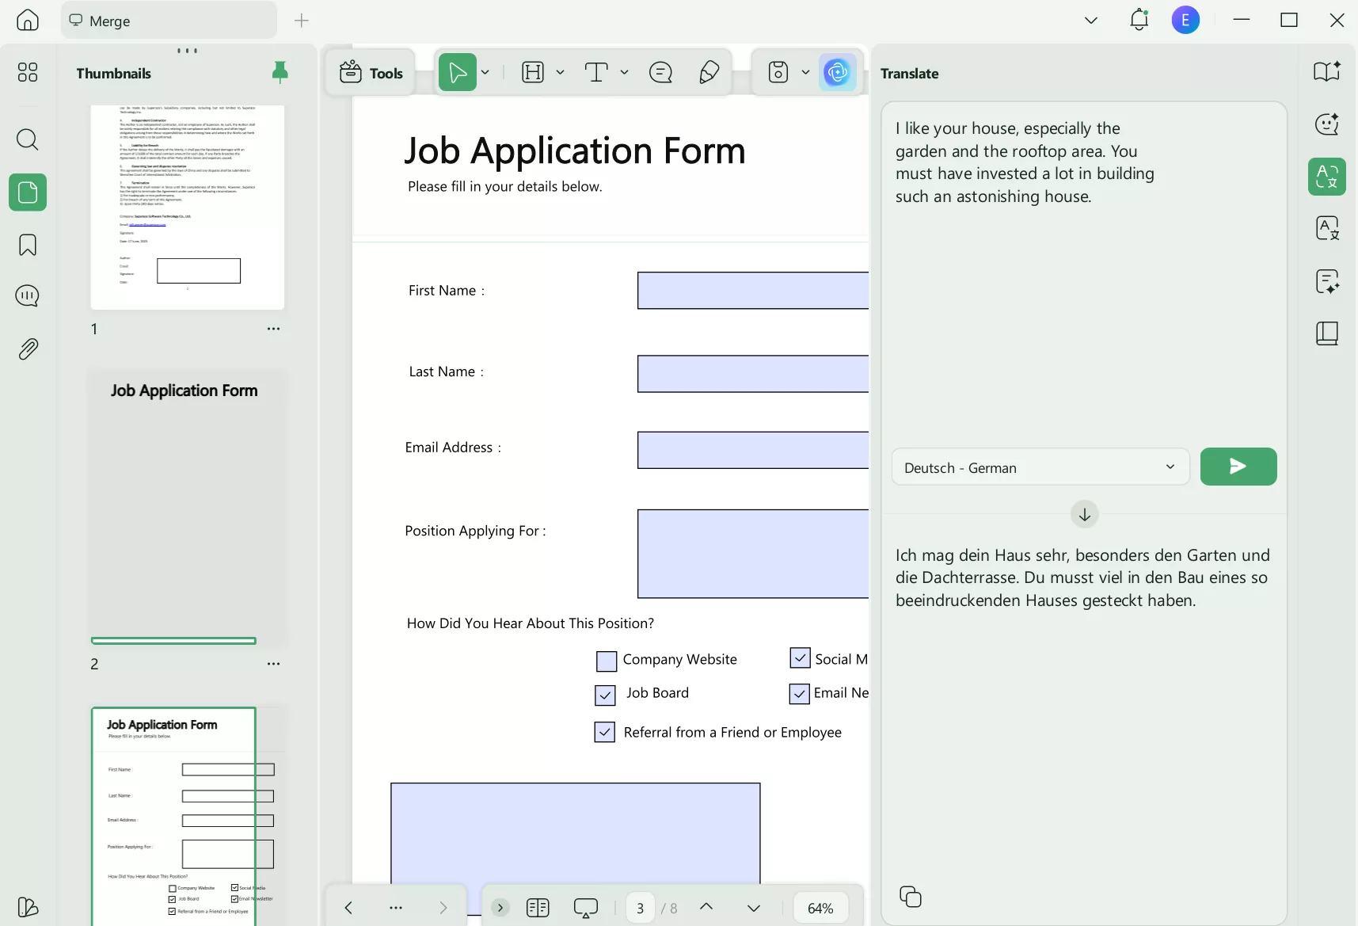Click the 64% zoom level
Viewport: 1358px width, 926px height.
click(820, 909)
